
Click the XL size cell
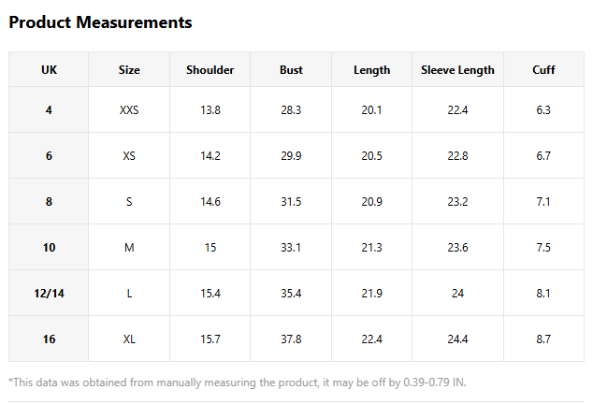(129, 339)
